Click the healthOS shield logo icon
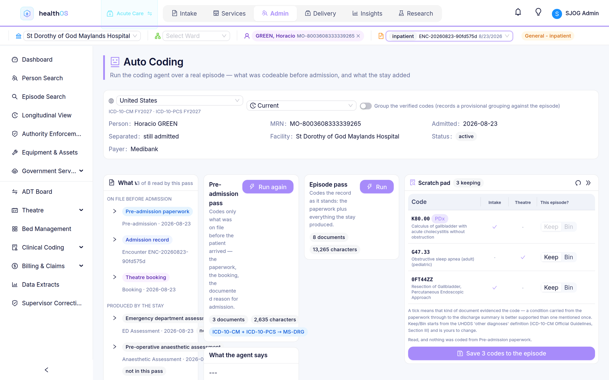Screen dimensions: 609x380 (27, 13)
